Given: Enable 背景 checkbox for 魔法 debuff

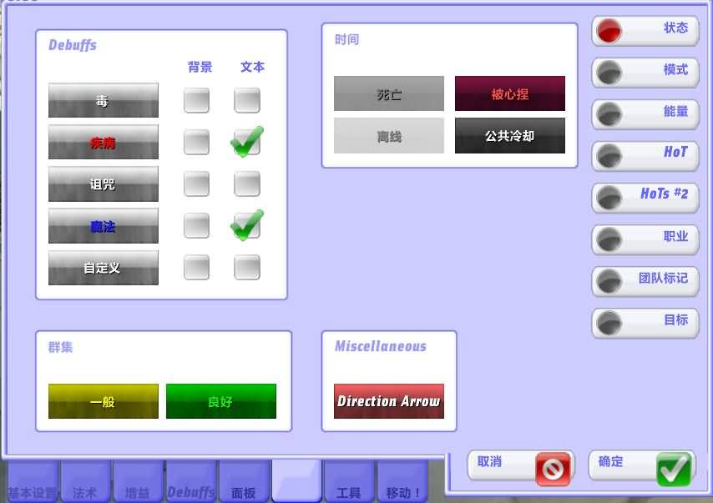Looking at the screenshot, I should [x=196, y=226].
